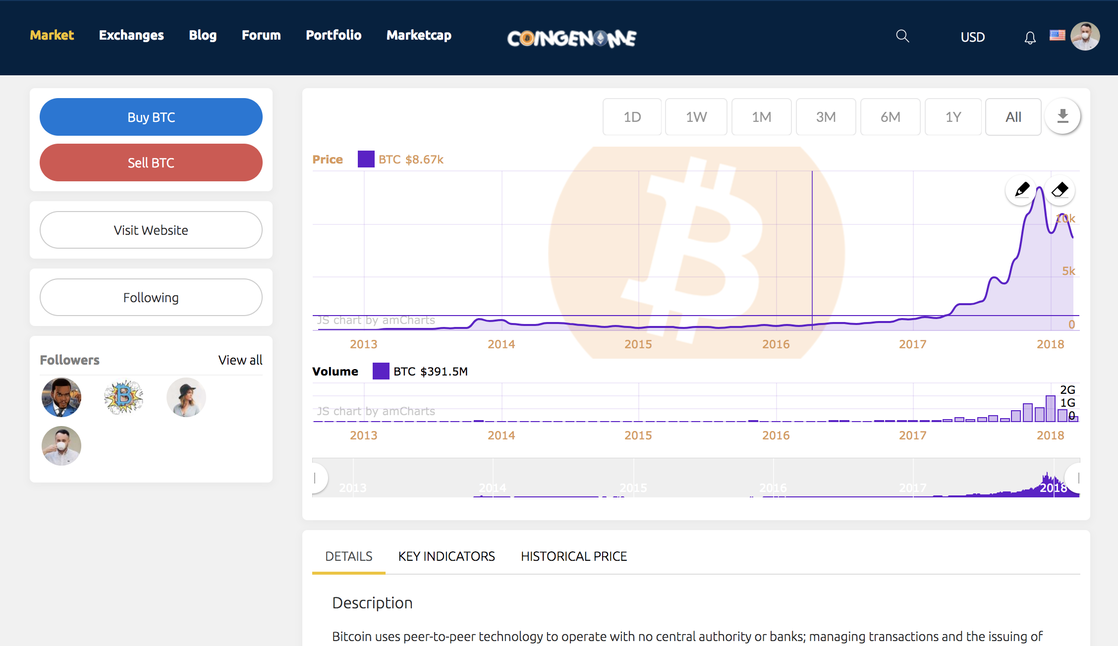Download the chart with export icon
Viewport: 1118px width, 646px height.
(x=1062, y=116)
